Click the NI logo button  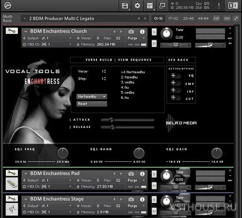click(233, 6)
